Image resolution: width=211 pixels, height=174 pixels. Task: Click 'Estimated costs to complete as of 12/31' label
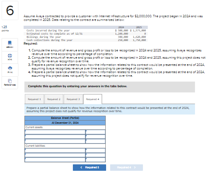54,34
